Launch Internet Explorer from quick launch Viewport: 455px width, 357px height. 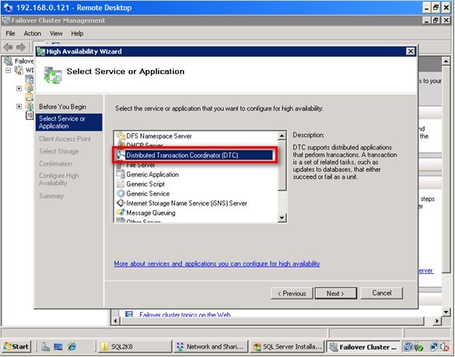point(72,347)
